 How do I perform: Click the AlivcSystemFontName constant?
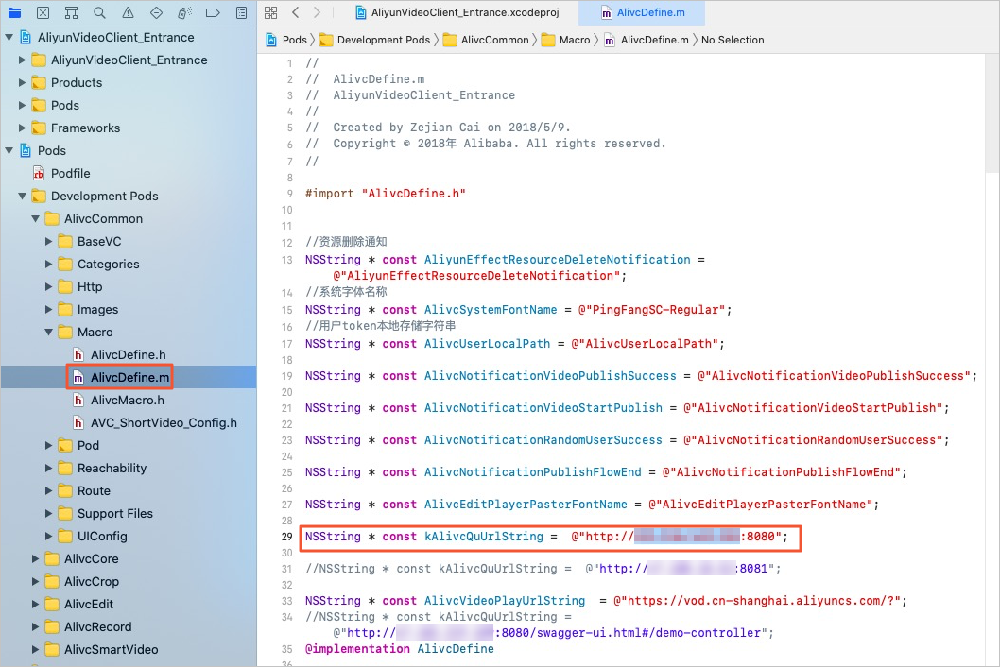coord(491,309)
